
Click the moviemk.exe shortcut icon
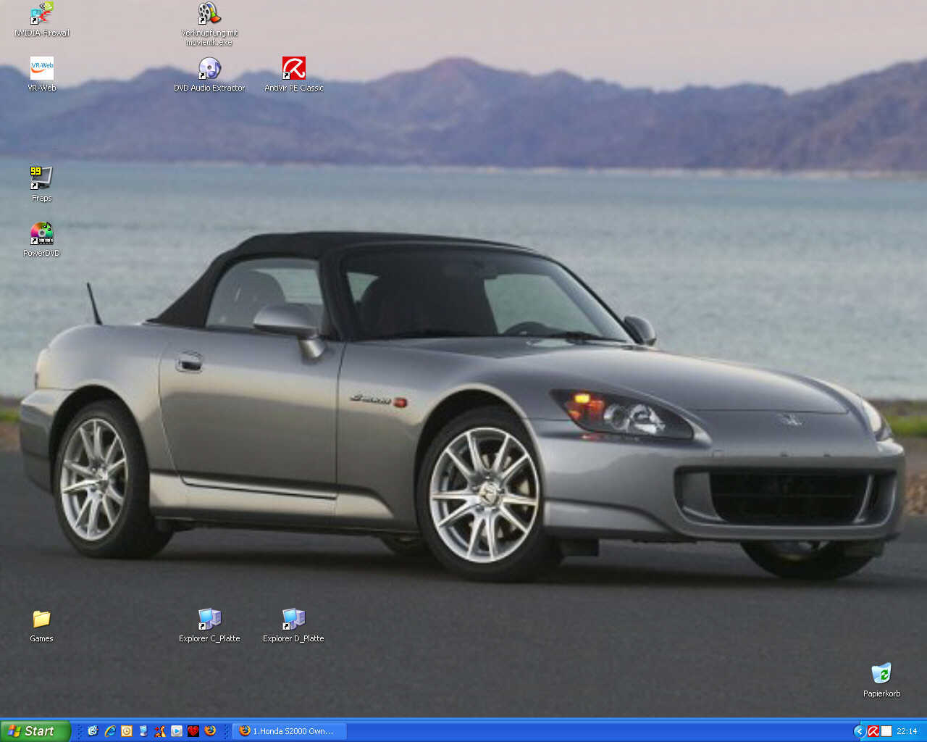pyautogui.click(x=209, y=14)
